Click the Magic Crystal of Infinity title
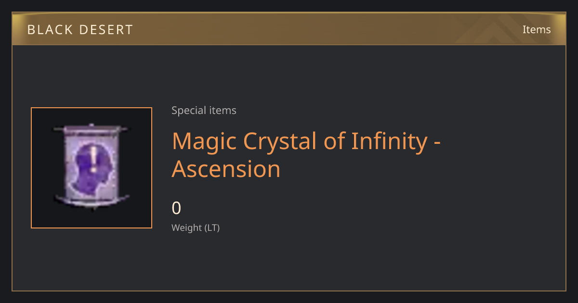The width and height of the screenshot is (578, 303). point(307,155)
